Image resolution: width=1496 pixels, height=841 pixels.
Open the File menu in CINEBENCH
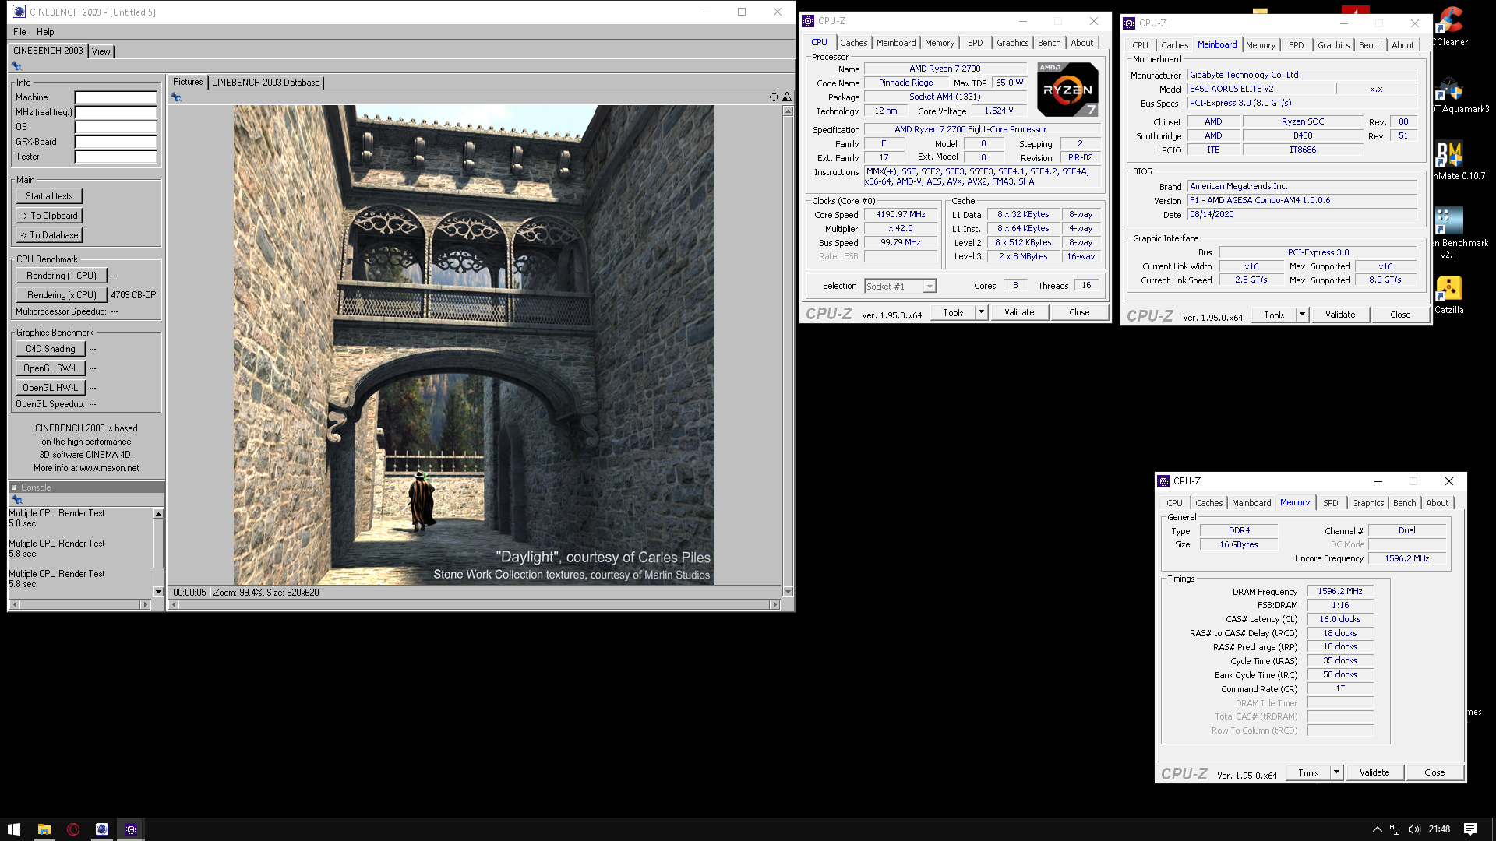(x=19, y=32)
